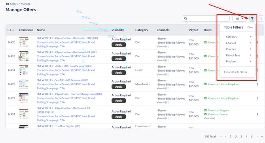This screenshot has width=265, height=143.
Task: Open thumbnail image of offer 14993
Action: (x=23, y=84)
